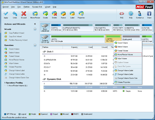This screenshot has width=155, height=120.
Task: Open the Dynamic Disk menu
Action: point(37,7)
